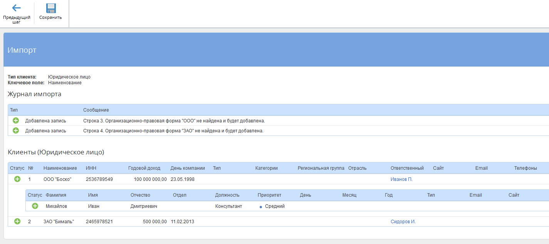Click the blue dot beside Средний priority

coord(261,207)
